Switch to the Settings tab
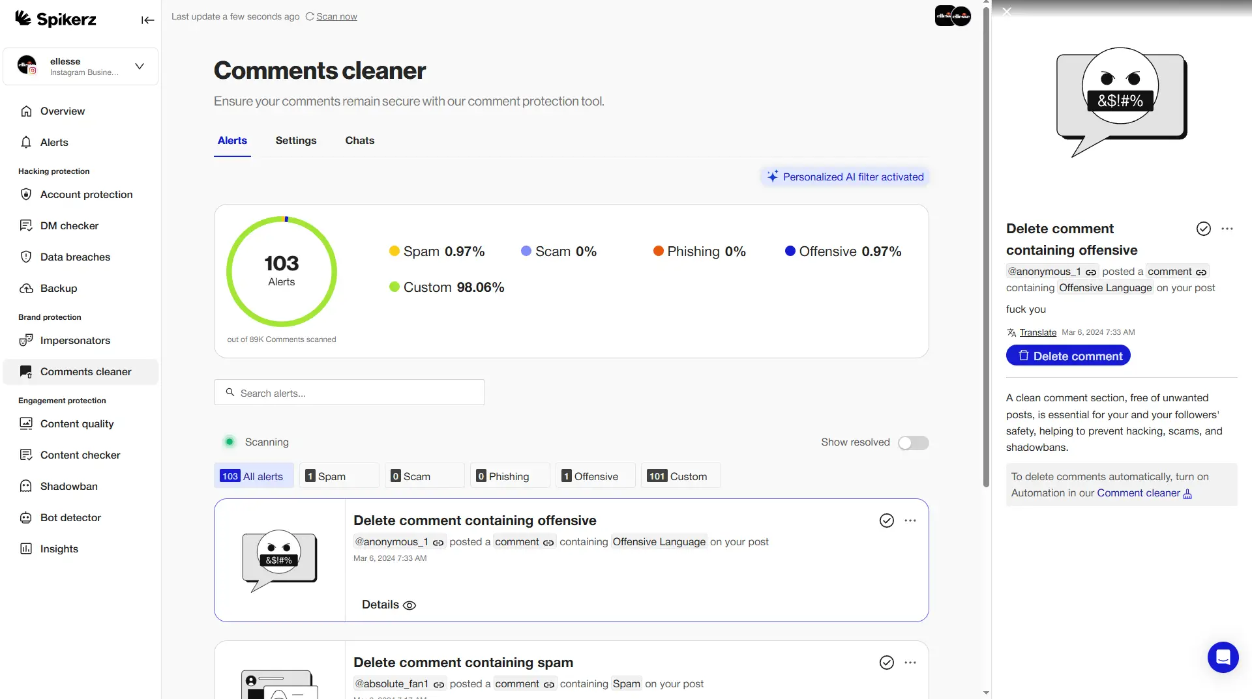Viewport: 1252px width, 699px height. click(296, 141)
